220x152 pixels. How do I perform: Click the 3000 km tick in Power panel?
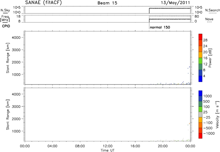tap(16, 50)
